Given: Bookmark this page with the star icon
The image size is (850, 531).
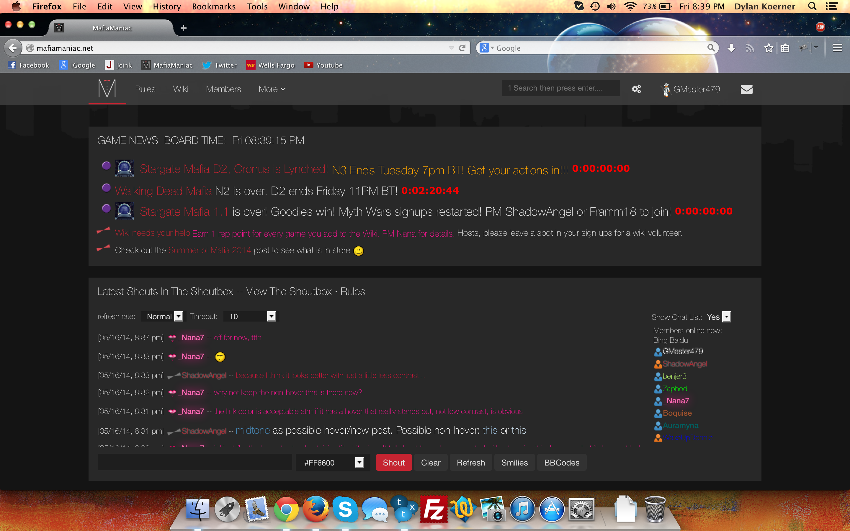Looking at the screenshot, I should [769, 48].
